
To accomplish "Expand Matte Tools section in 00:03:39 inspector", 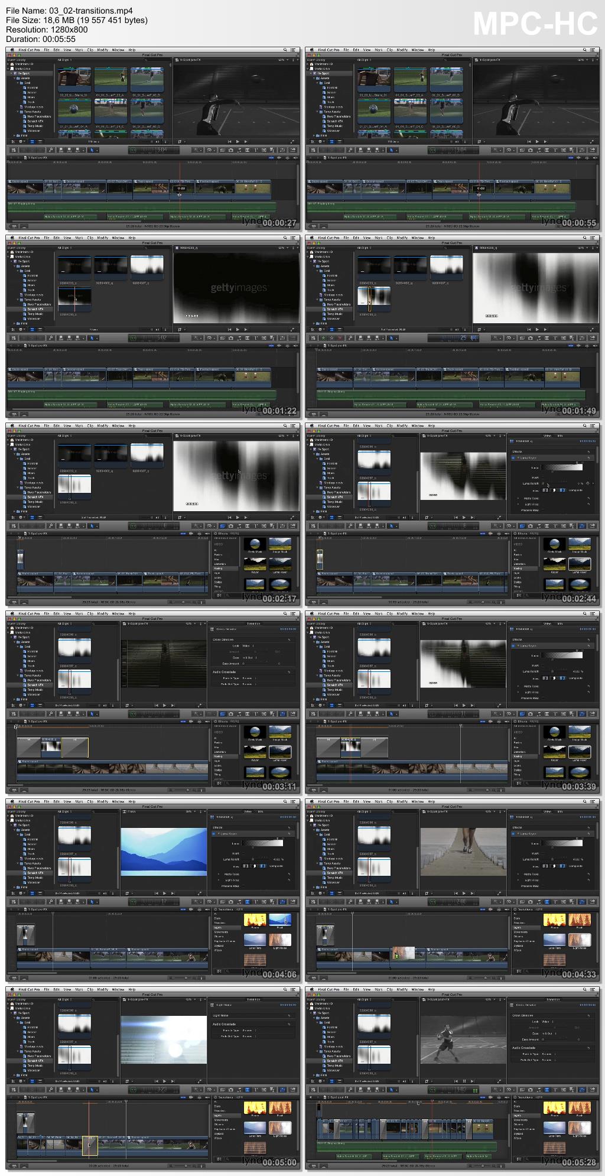I will coord(518,686).
